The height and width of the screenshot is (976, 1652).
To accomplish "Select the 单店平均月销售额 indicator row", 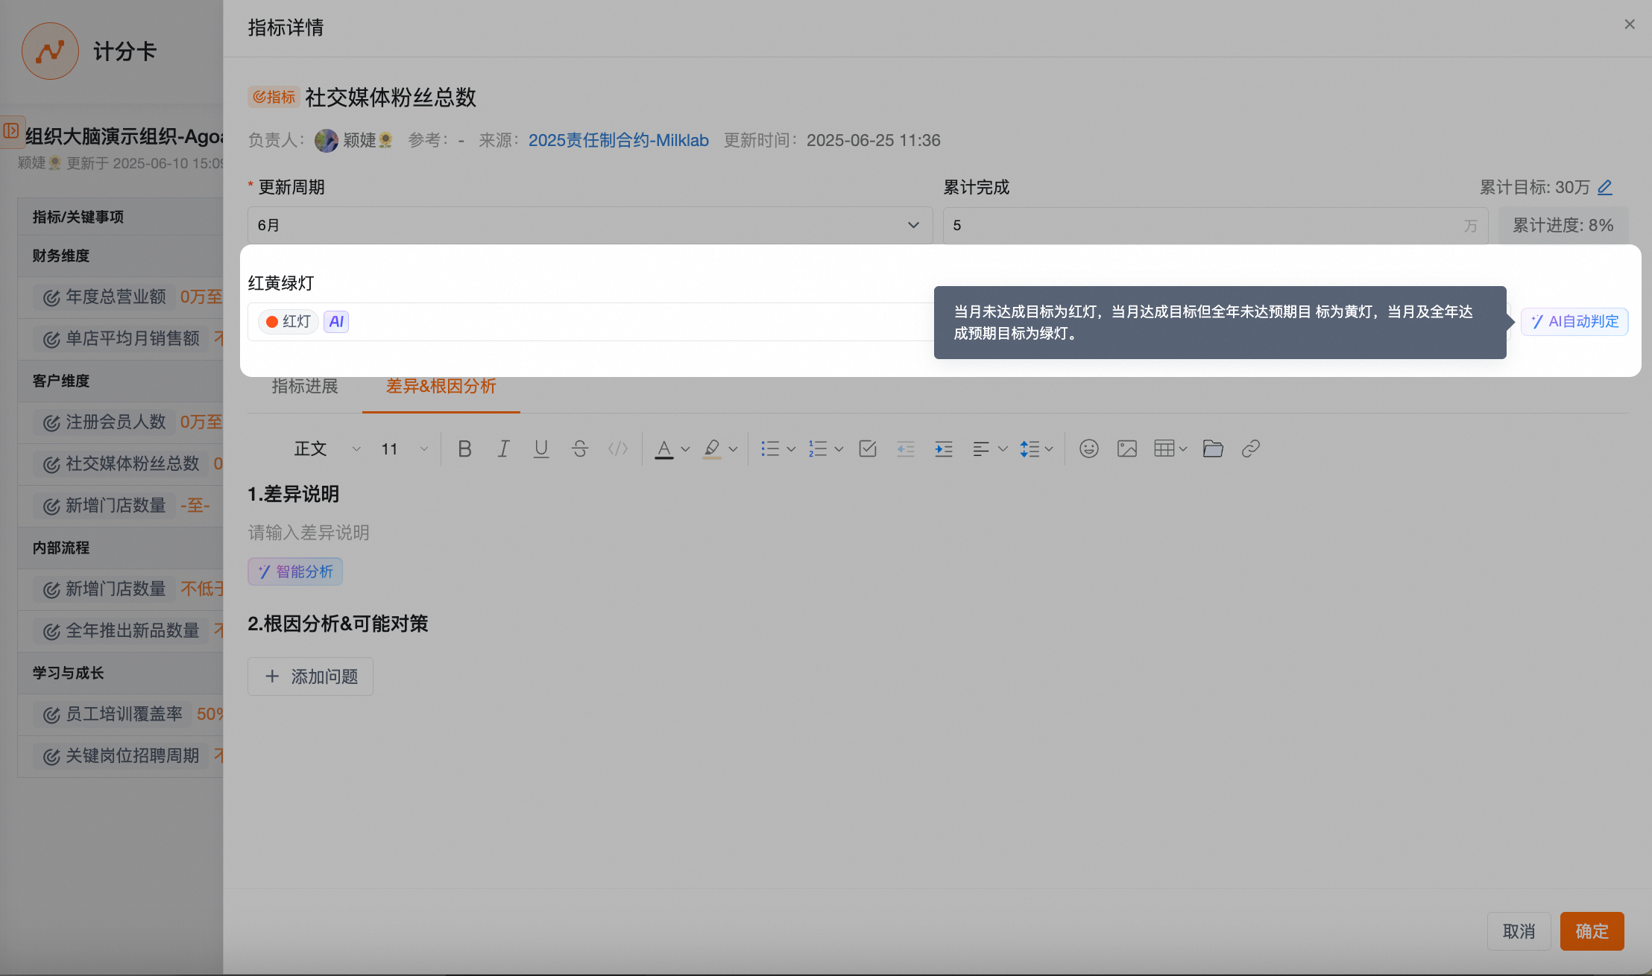I will [122, 339].
